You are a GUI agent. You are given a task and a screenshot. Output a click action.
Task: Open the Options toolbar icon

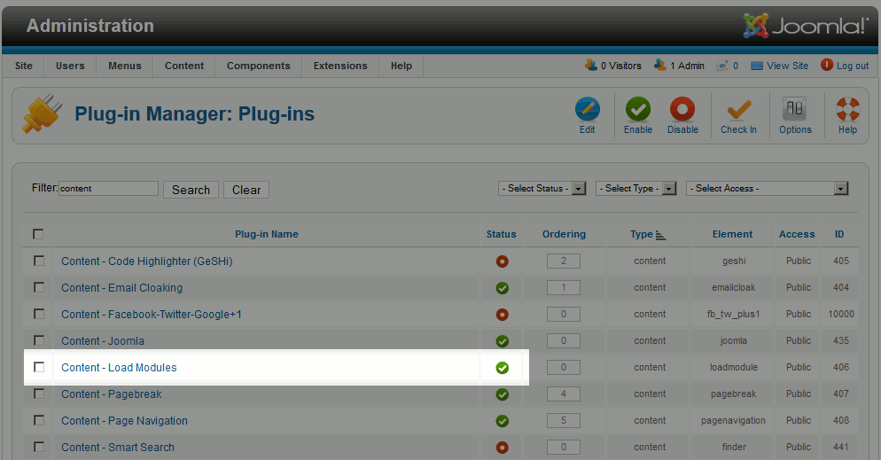point(794,109)
